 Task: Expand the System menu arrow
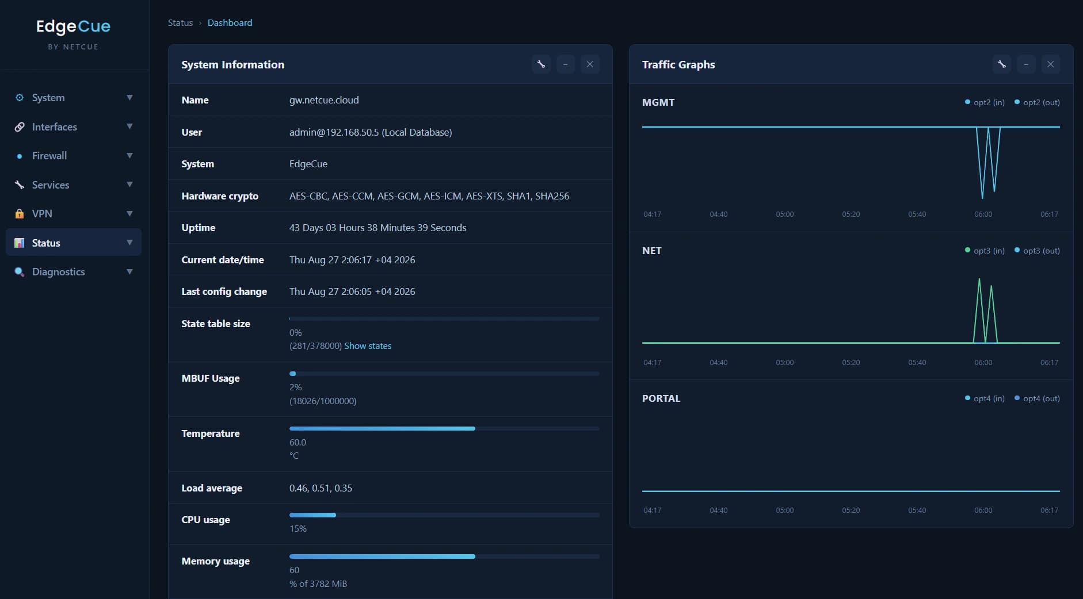pyautogui.click(x=129, y=98)
